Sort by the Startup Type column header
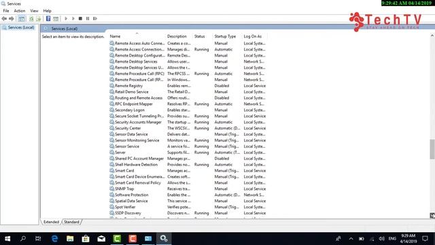 point(225,36)
